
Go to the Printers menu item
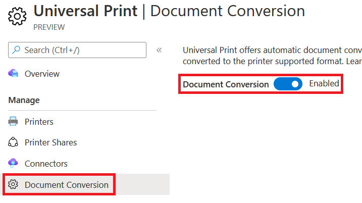39,122
